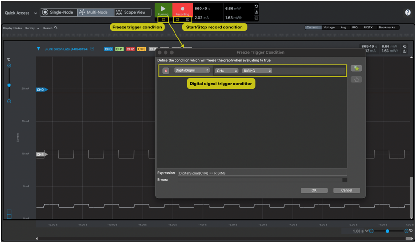This screenshot has height=243, width=417.
Task: Switch to Scope View mode
Action: 131,12
